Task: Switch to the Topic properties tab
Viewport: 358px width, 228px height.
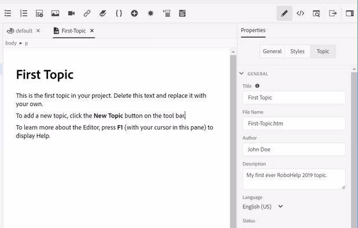Action: [323, 52]
